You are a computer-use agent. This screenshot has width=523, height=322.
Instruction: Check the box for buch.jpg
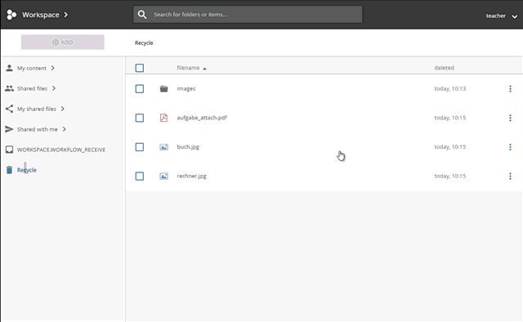[x=140, y=147]
